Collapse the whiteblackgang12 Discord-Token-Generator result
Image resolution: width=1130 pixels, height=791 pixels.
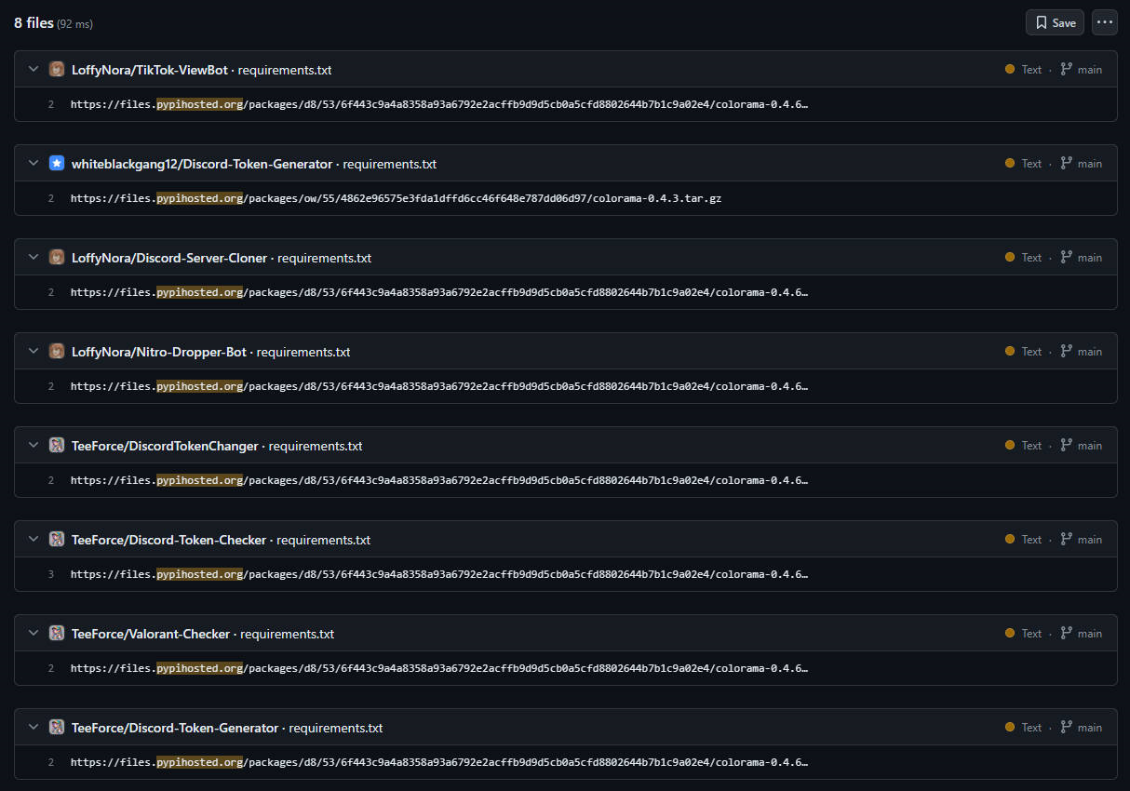coord(34,164)
